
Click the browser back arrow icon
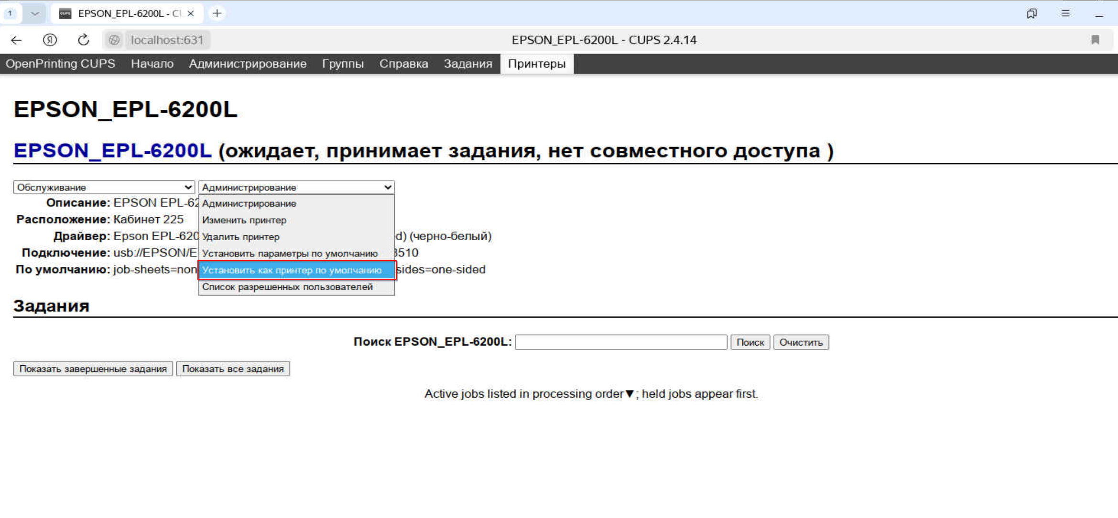click(x=16, y=40)
